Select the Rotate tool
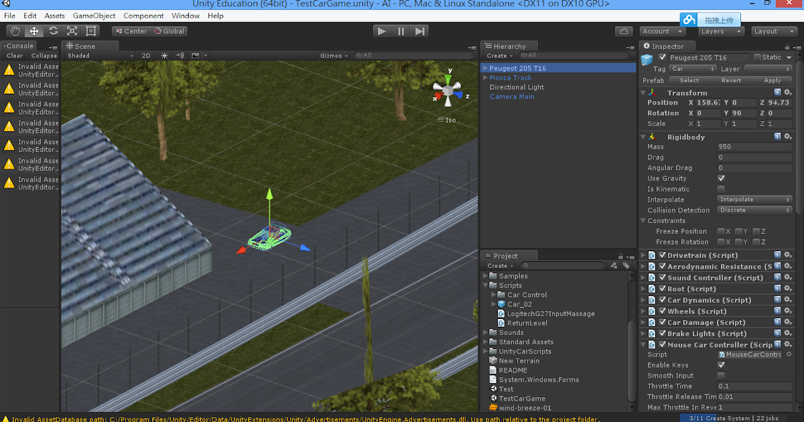 click(x=52, y=31)
